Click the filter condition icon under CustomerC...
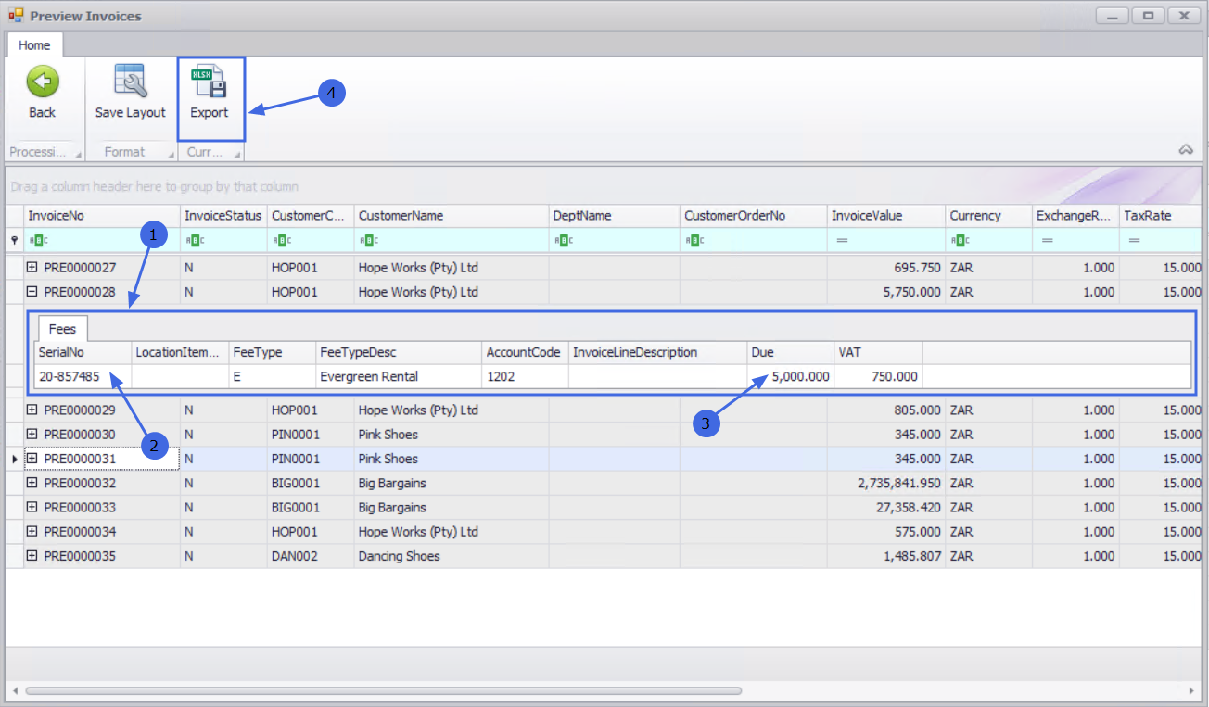Viewport: 1209px width, 707px height. pyautogui.click(x=282, y=240)
